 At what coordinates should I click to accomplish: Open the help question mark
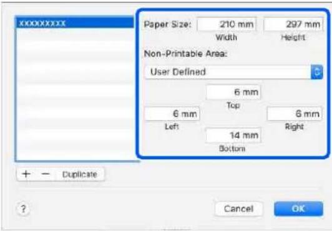pos(23,209)
